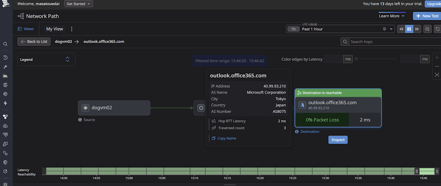
Task: Click the info icon beside Source label
Action: (x=80, y=120)
